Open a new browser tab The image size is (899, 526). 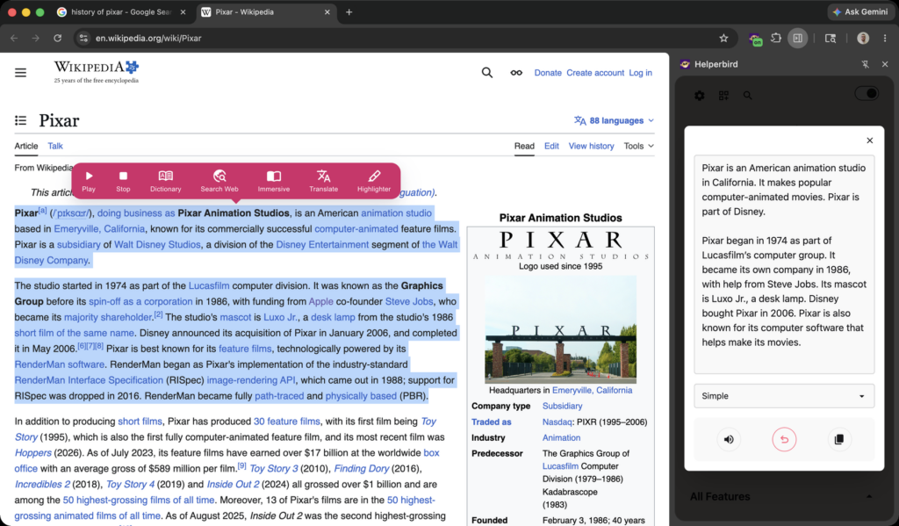pos(349,12)
